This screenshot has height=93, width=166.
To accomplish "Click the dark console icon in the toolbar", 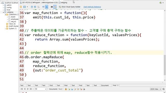I will click(52, 7).
